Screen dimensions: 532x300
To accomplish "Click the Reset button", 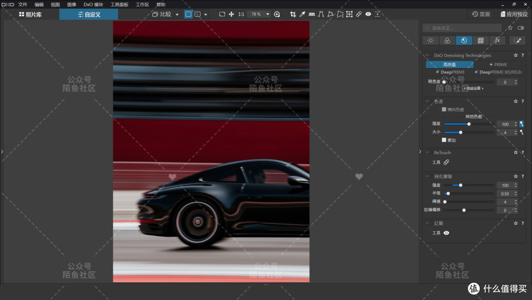I will click(x=481, y=14).
